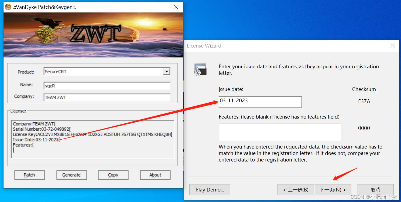
Task: Open the Product dropdown arrow
Action: tap(167, 72)
